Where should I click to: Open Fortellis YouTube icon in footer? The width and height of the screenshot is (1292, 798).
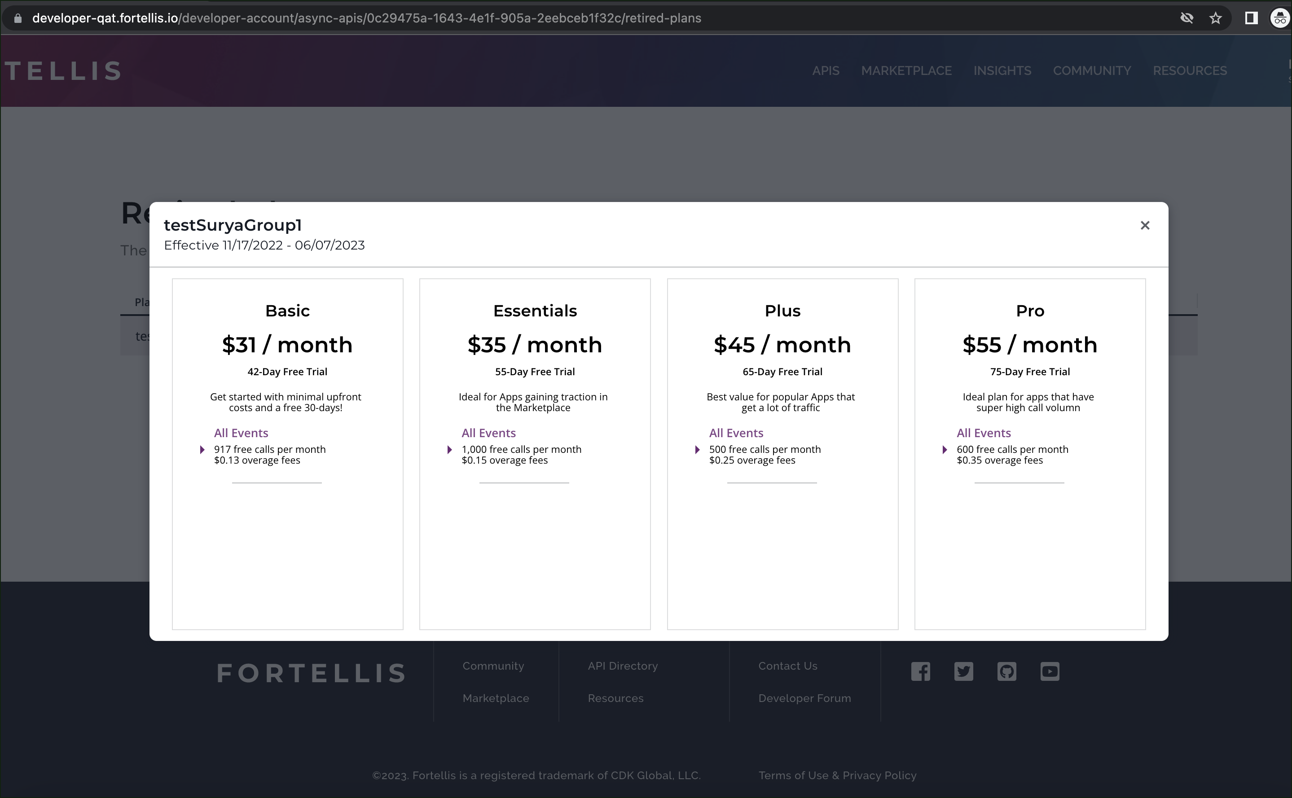coord(1050,671)
